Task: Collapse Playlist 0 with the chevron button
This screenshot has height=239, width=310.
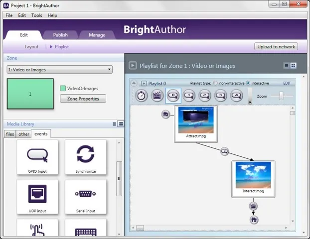Action: click(134, 83)
